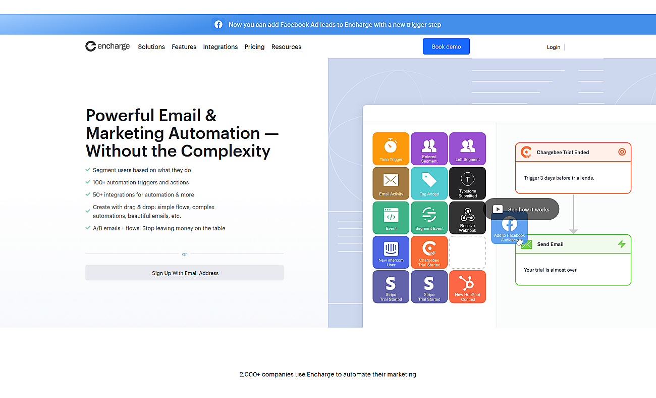Click 'Create with drag & drop' bullet text
Screen dimensions: 656x398
154,212
